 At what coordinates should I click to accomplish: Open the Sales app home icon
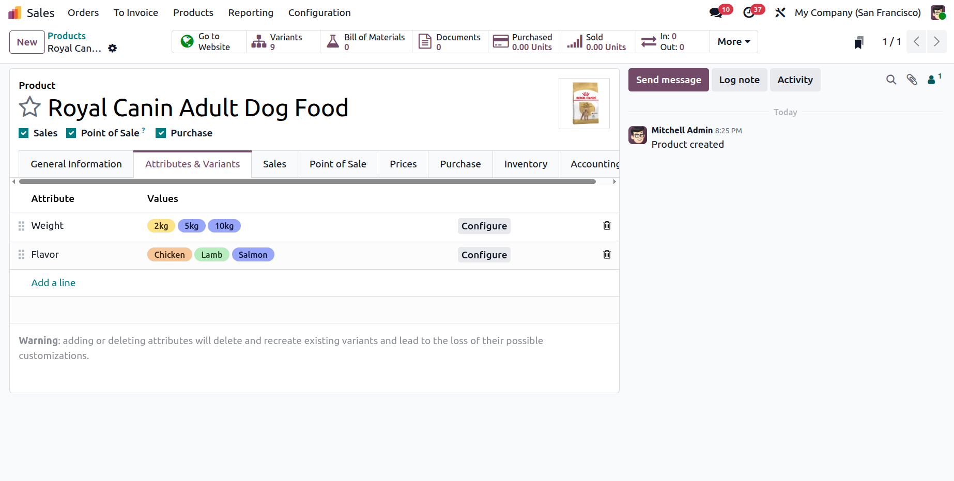15,12
